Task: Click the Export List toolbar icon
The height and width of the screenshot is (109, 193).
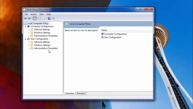Action: click(x=44, y=18)
